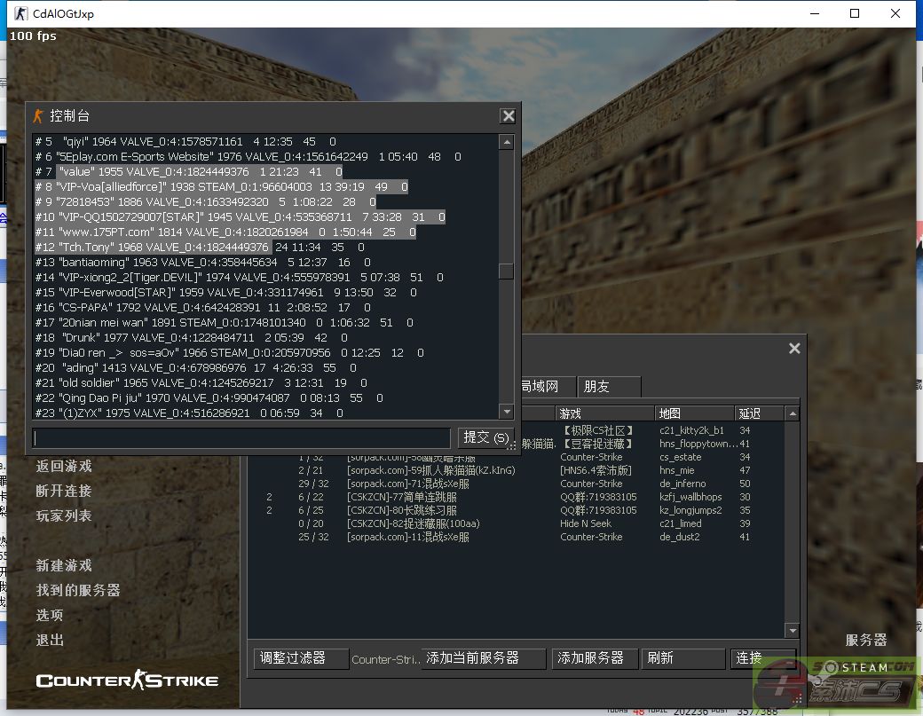Click the console scrollbar down arrow
The width and height of the screenshot is (923, 716).
(x=506, y=412)
